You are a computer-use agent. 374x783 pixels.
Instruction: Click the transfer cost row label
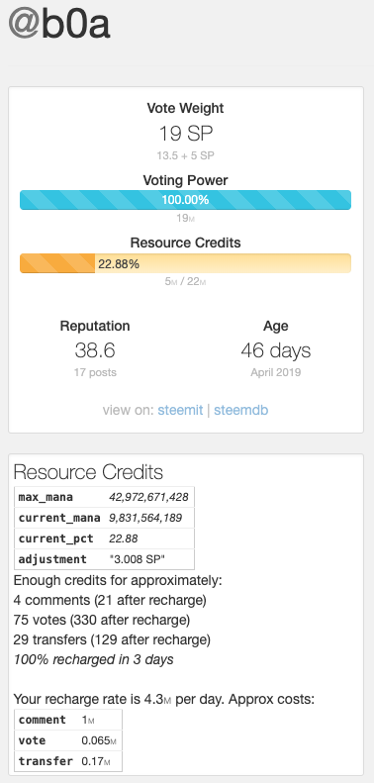(x=46, y=761)
